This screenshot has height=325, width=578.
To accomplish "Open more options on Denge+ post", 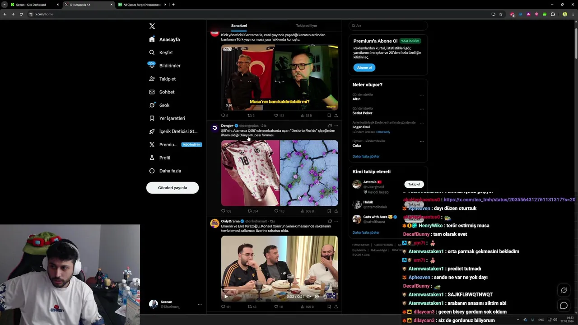I will coord(336,126).
